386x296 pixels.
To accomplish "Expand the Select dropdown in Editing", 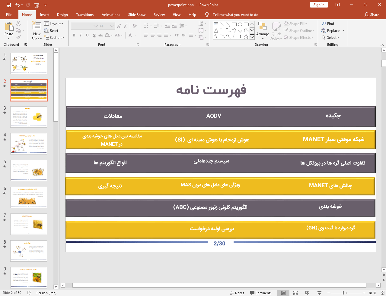I will pyautogui.click(x=331, y=38).
